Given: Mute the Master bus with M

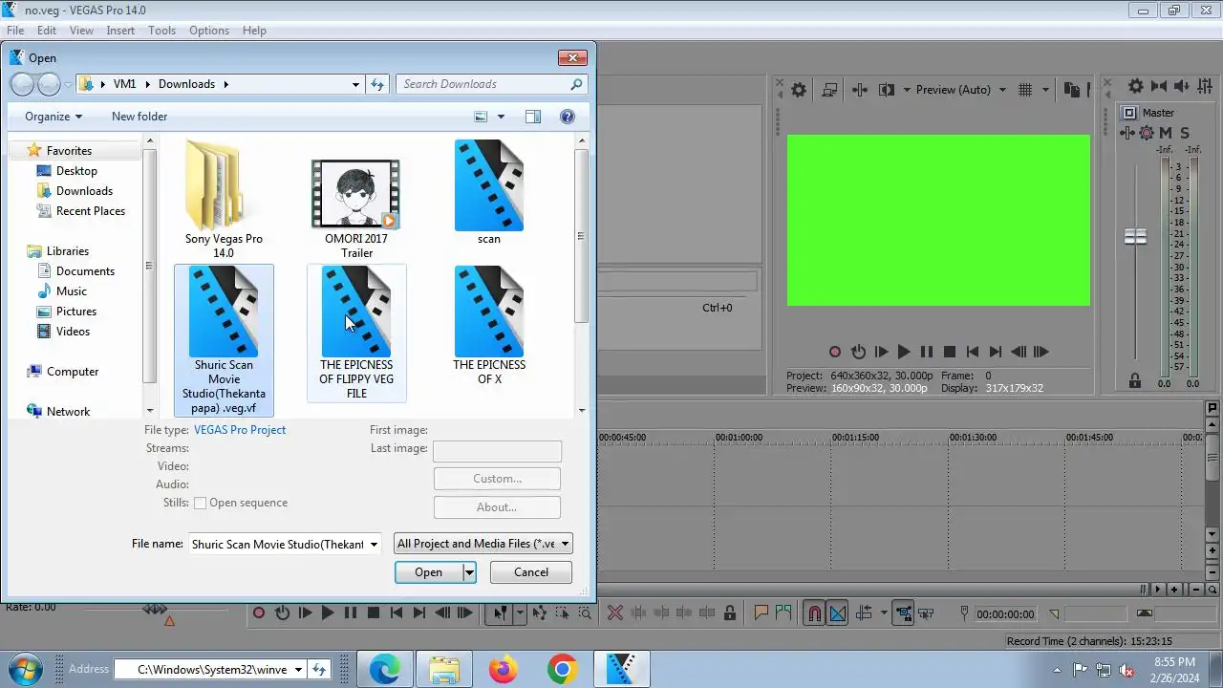Looking at the screenshot, I should [x=1165, y=133].
